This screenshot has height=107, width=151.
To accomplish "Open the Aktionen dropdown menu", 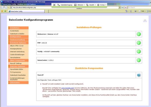I will coord(80,5).
